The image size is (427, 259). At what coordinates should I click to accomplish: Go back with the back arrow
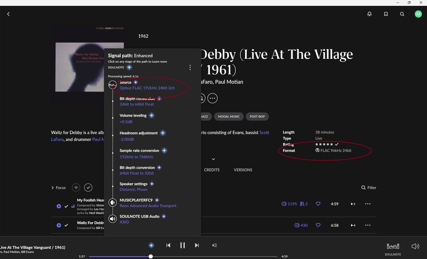[8, 14]
